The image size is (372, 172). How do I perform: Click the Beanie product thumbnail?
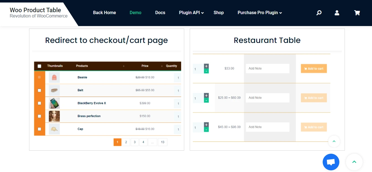54,77
